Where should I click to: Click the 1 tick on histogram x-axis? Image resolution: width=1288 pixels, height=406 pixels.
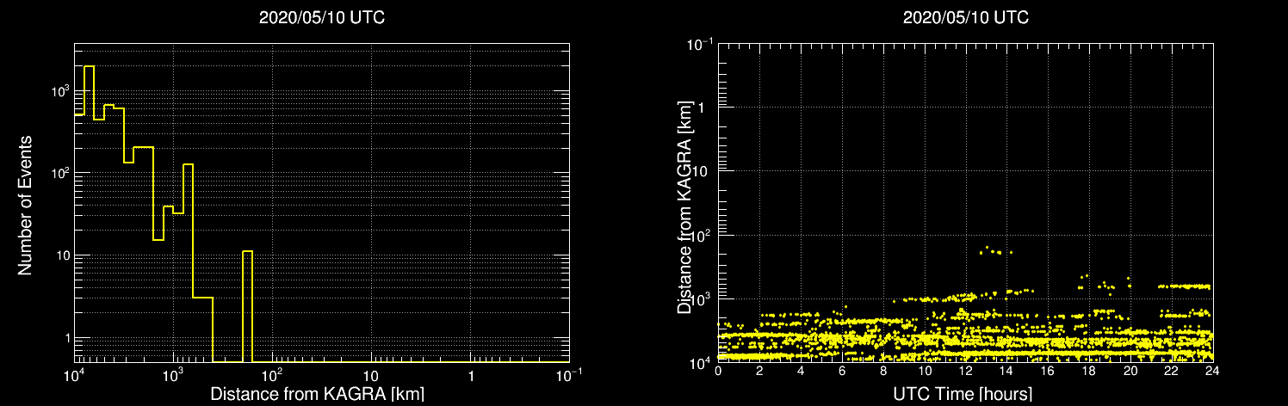pos(471,377)
